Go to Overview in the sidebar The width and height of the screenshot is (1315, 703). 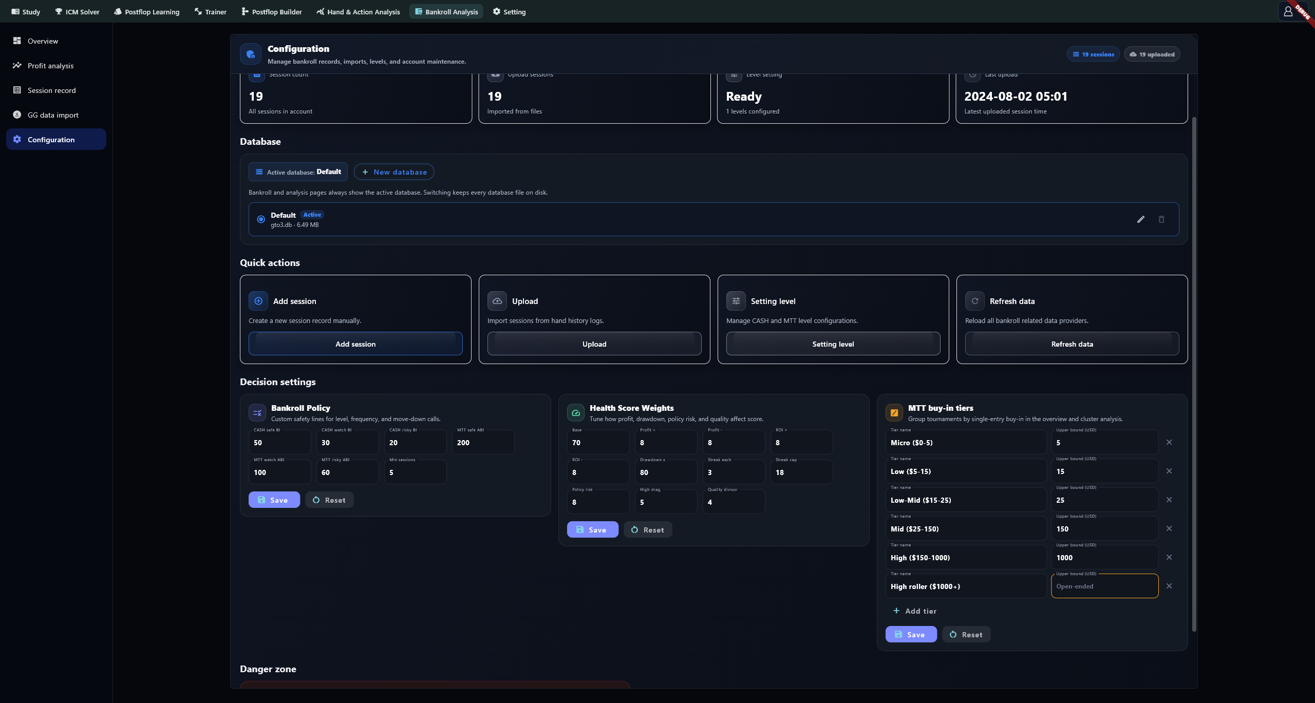pyautogui.click(x=56, y=41)
